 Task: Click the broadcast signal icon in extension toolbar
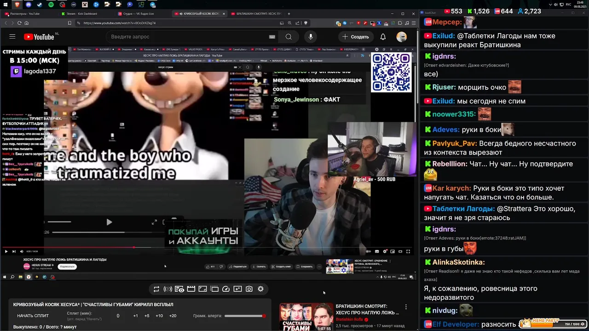[168, 289]
